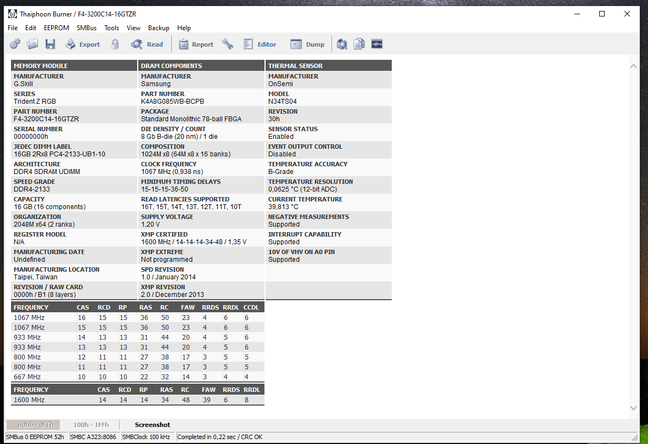Click the Samsung manufacturer value
648x444 pixels.
coord(156,84)
